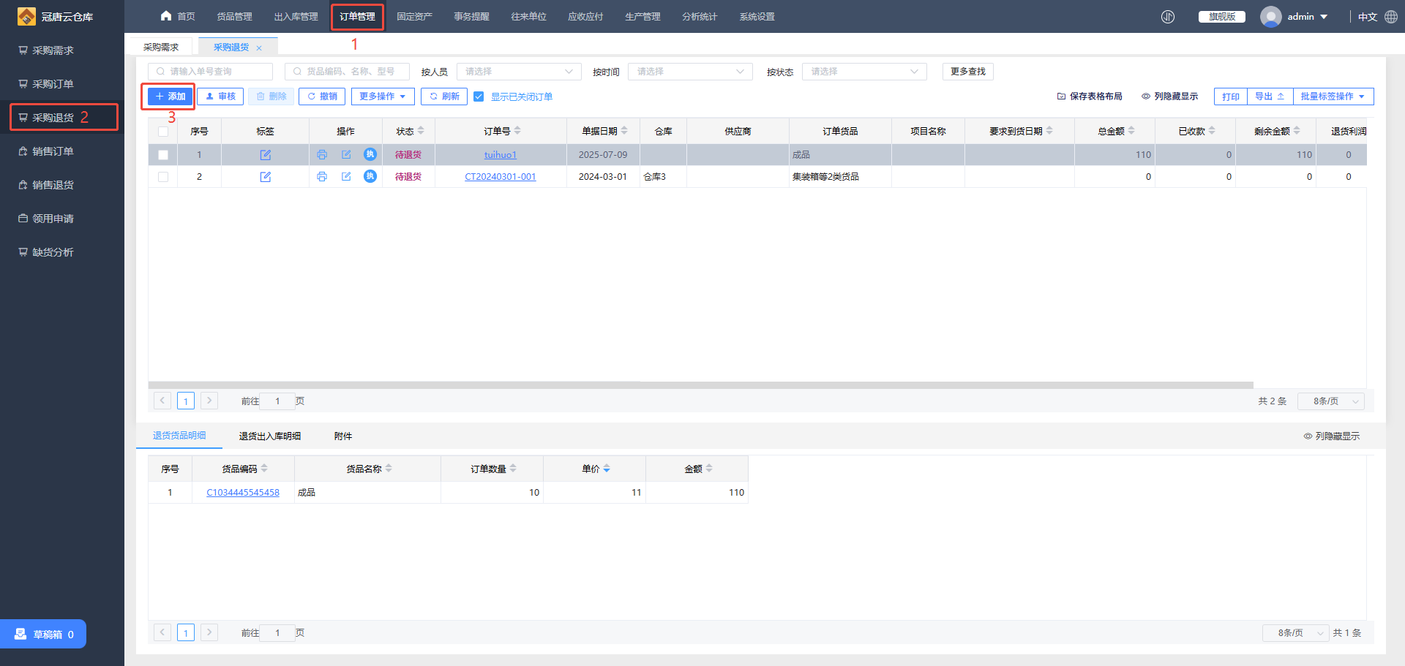Click the print icon in row CT20240301-001
This screenshot has height=666, width=1405.
pos(322,177)
